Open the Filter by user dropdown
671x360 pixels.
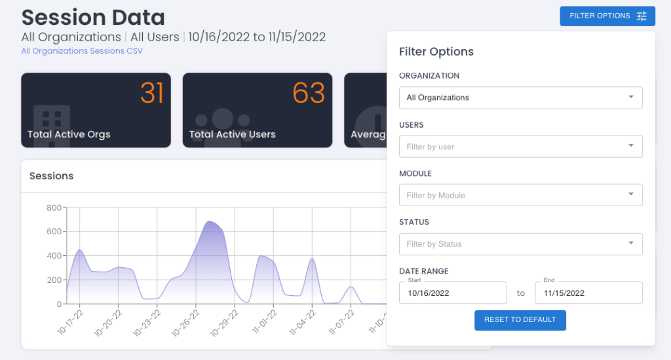[520, 147]
